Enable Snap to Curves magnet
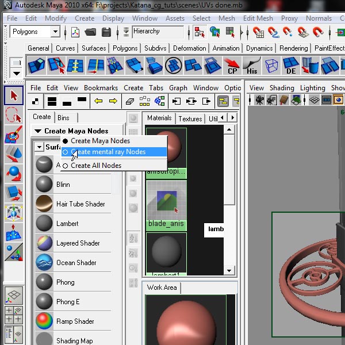Viewport: 345px width, 345px height. click(x=273, y=32)
